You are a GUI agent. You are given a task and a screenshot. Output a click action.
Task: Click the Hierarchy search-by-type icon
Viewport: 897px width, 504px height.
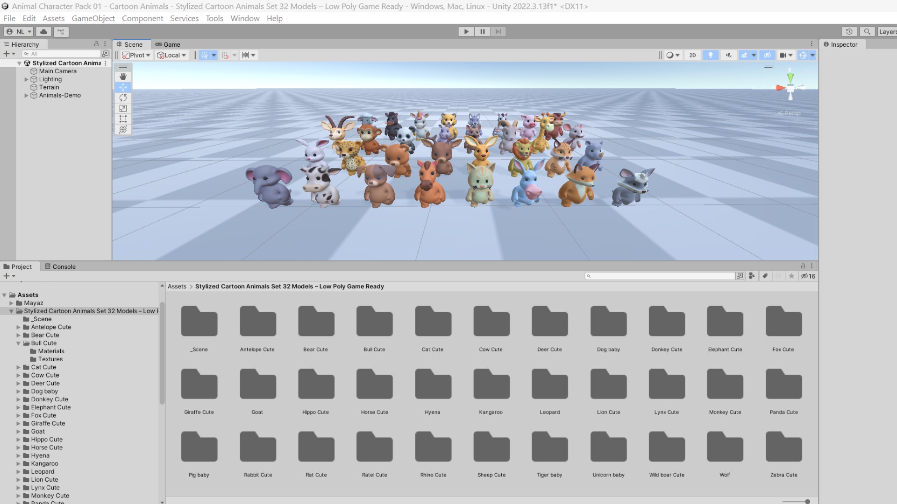(106, 54)
